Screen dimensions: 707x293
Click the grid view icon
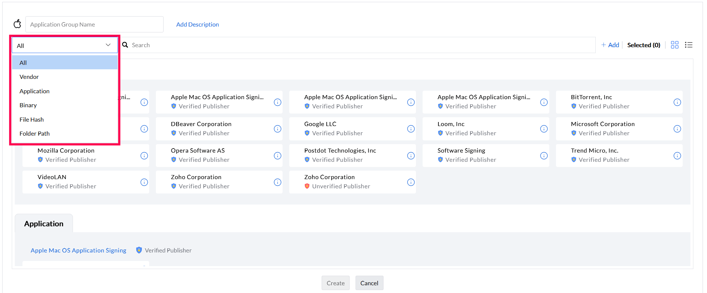(675, 45)
